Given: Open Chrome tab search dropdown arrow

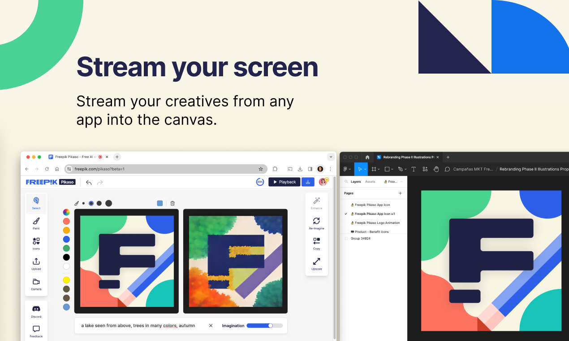Looking at the screenshot, I should (x=331, y=157).
